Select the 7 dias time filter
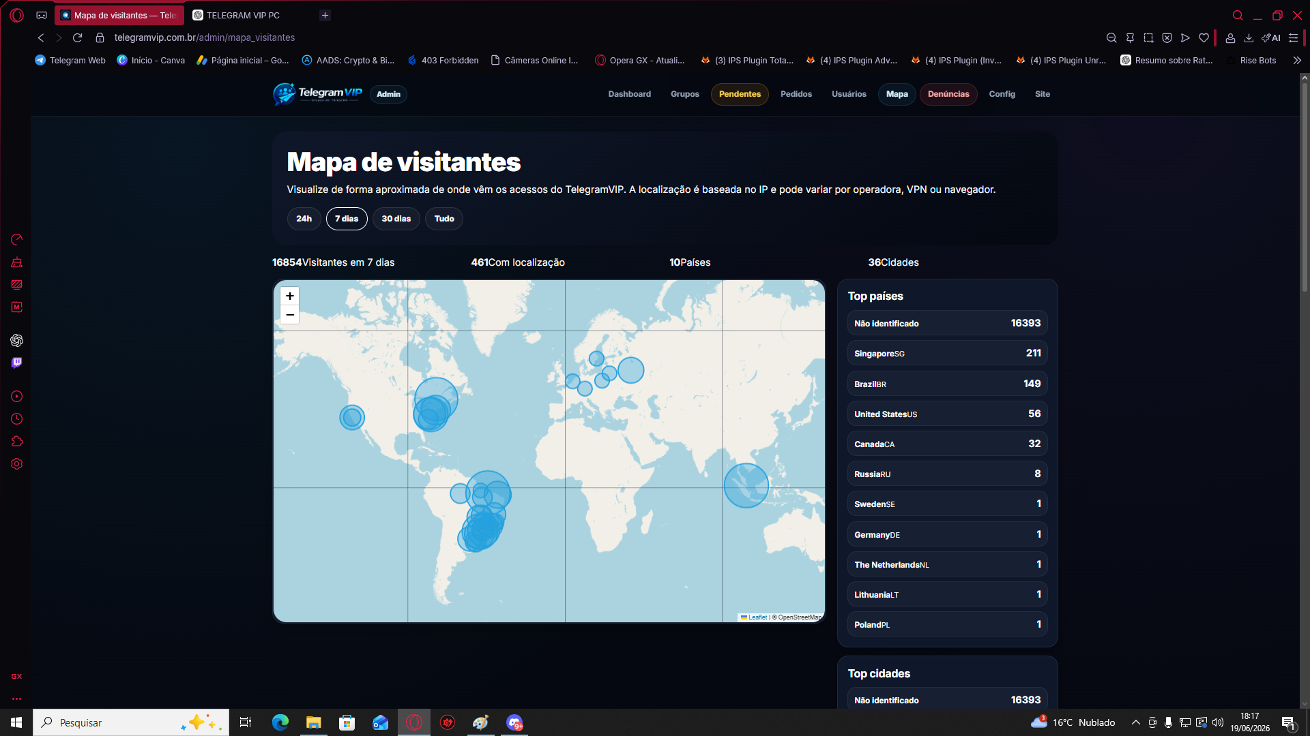1310x736 pixels. point(347,219)
